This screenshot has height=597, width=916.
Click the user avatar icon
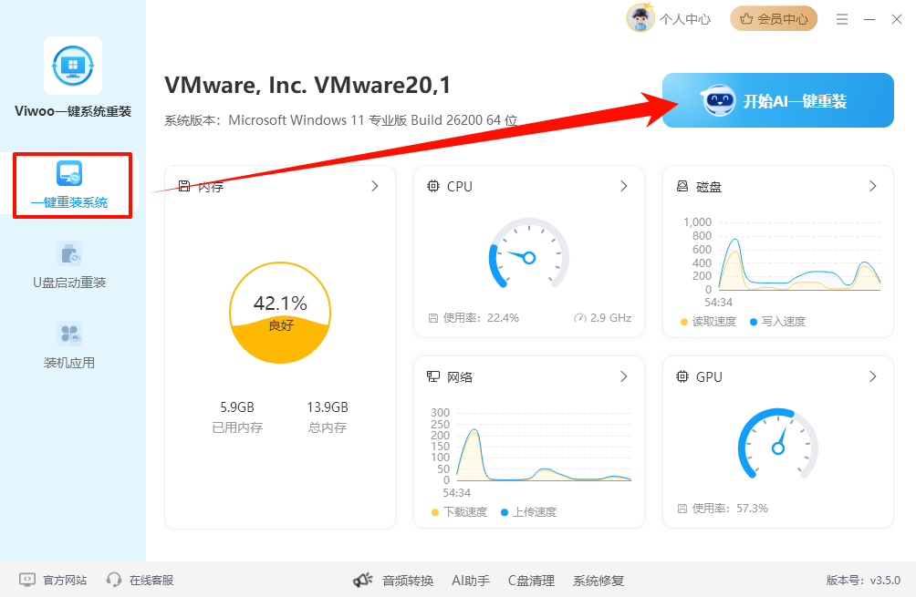coord(640,18)
